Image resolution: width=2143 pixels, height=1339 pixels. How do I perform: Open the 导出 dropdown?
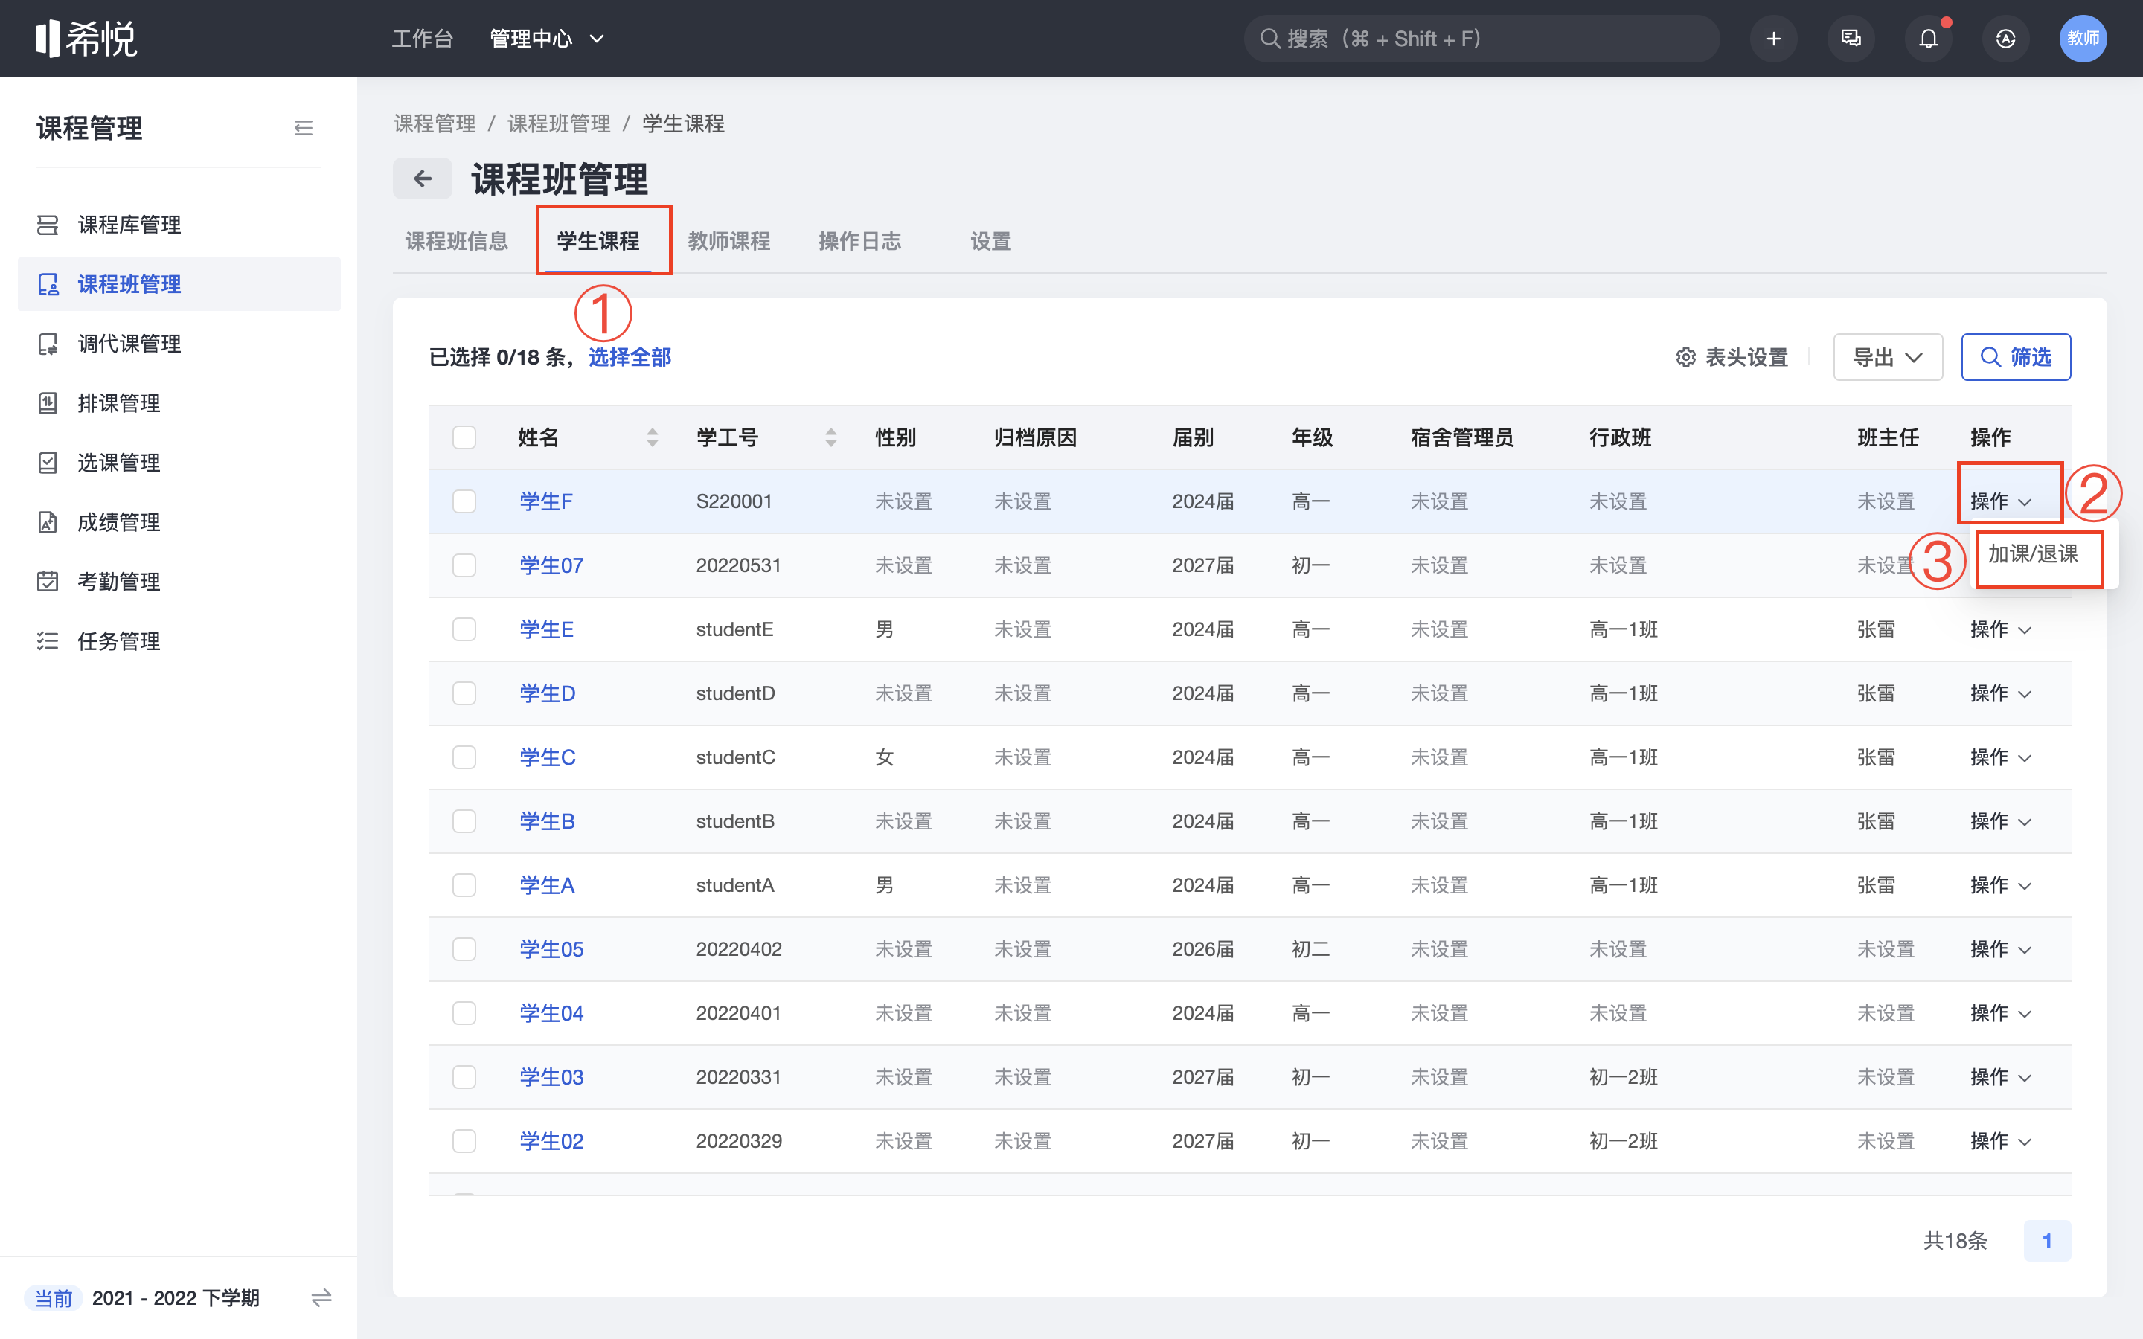[x=1888, y=357]
